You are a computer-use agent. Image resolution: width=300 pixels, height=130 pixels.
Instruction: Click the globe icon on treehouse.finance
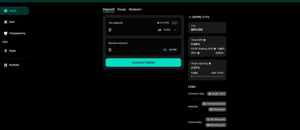[x=204, y=104]
